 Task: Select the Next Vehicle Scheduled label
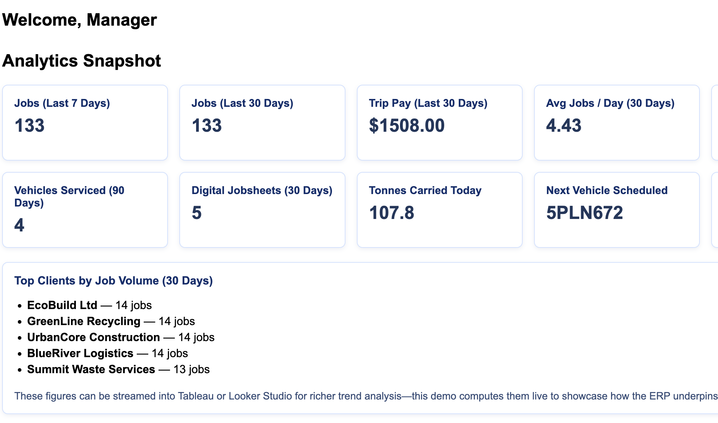[607, 190]
